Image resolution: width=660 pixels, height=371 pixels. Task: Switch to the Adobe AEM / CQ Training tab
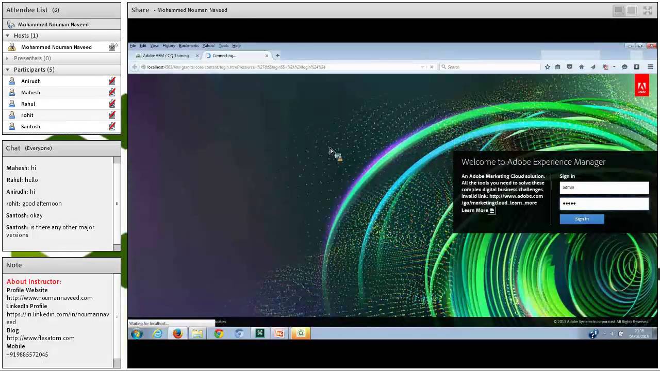pyautogui.click(x=166, y=56)
